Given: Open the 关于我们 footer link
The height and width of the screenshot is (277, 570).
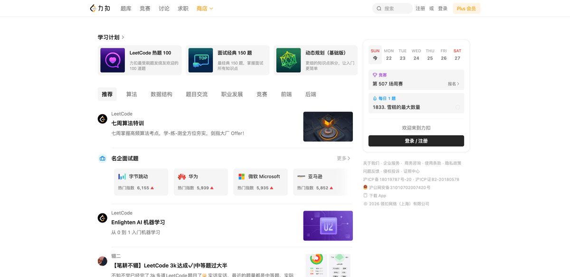Looking at the screenshot, I should [371, 163].
